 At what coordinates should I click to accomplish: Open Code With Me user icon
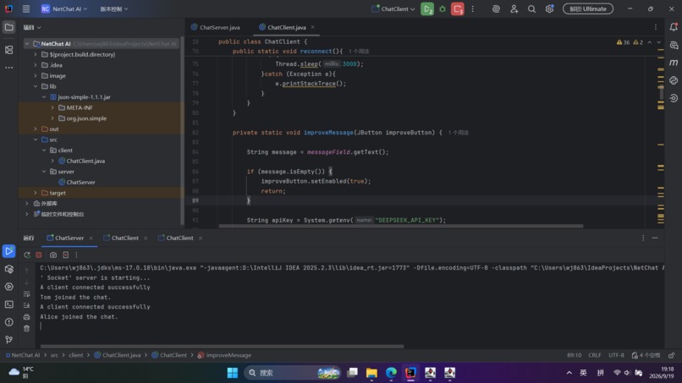click(x=514, y=8)
